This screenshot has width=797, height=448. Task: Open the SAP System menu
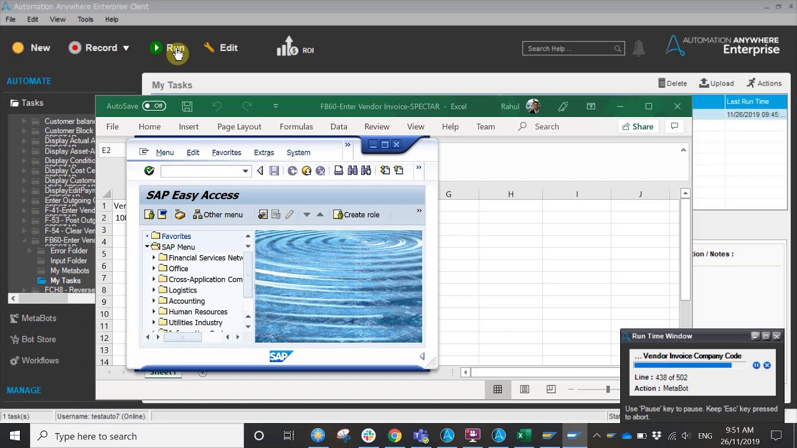click(298, 152)
